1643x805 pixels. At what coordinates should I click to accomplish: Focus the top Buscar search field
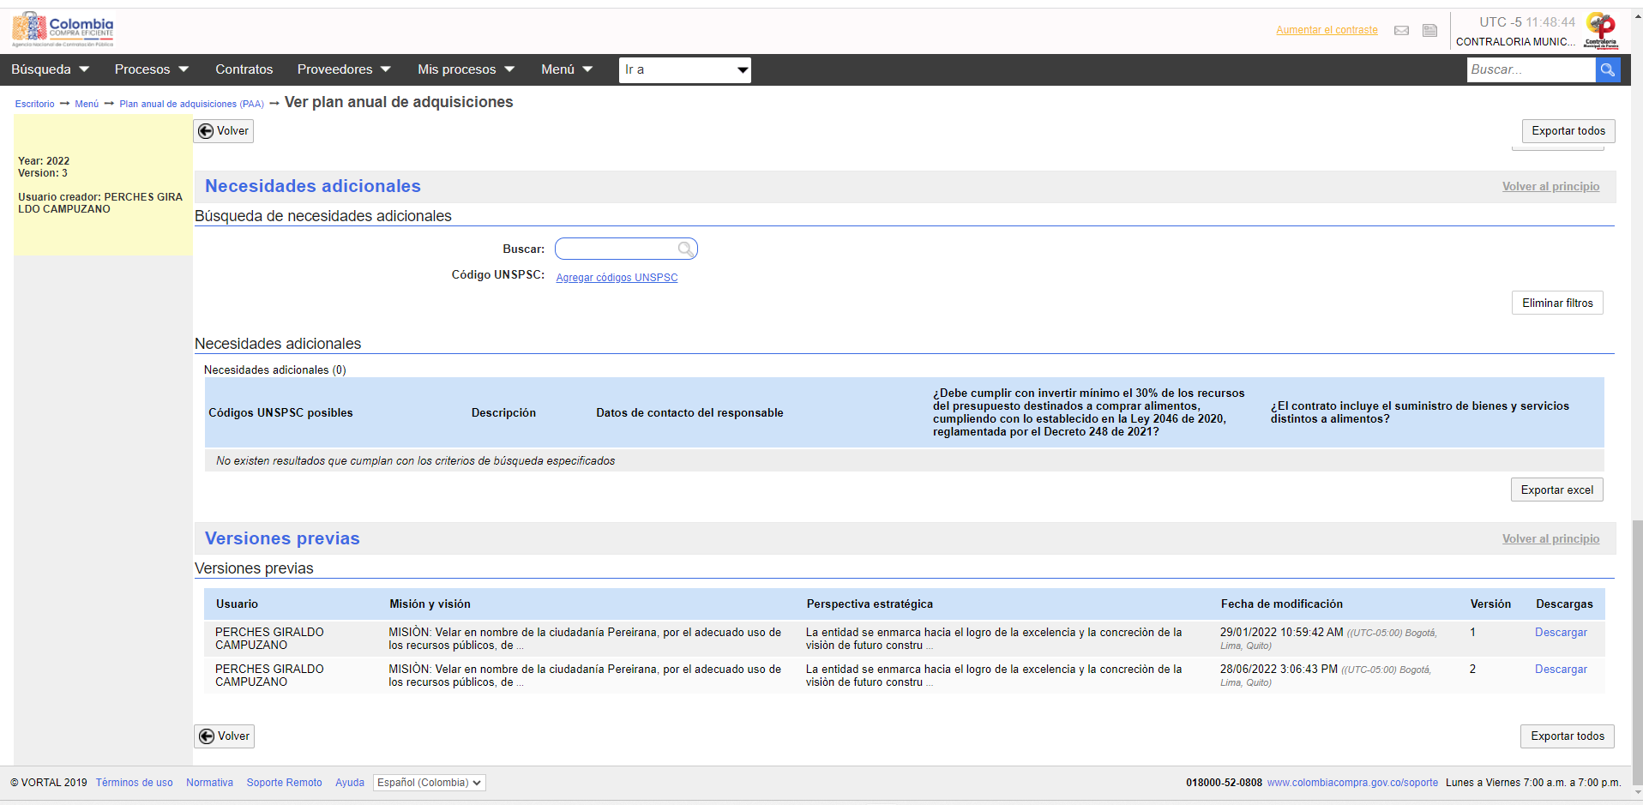(1531, 69)
